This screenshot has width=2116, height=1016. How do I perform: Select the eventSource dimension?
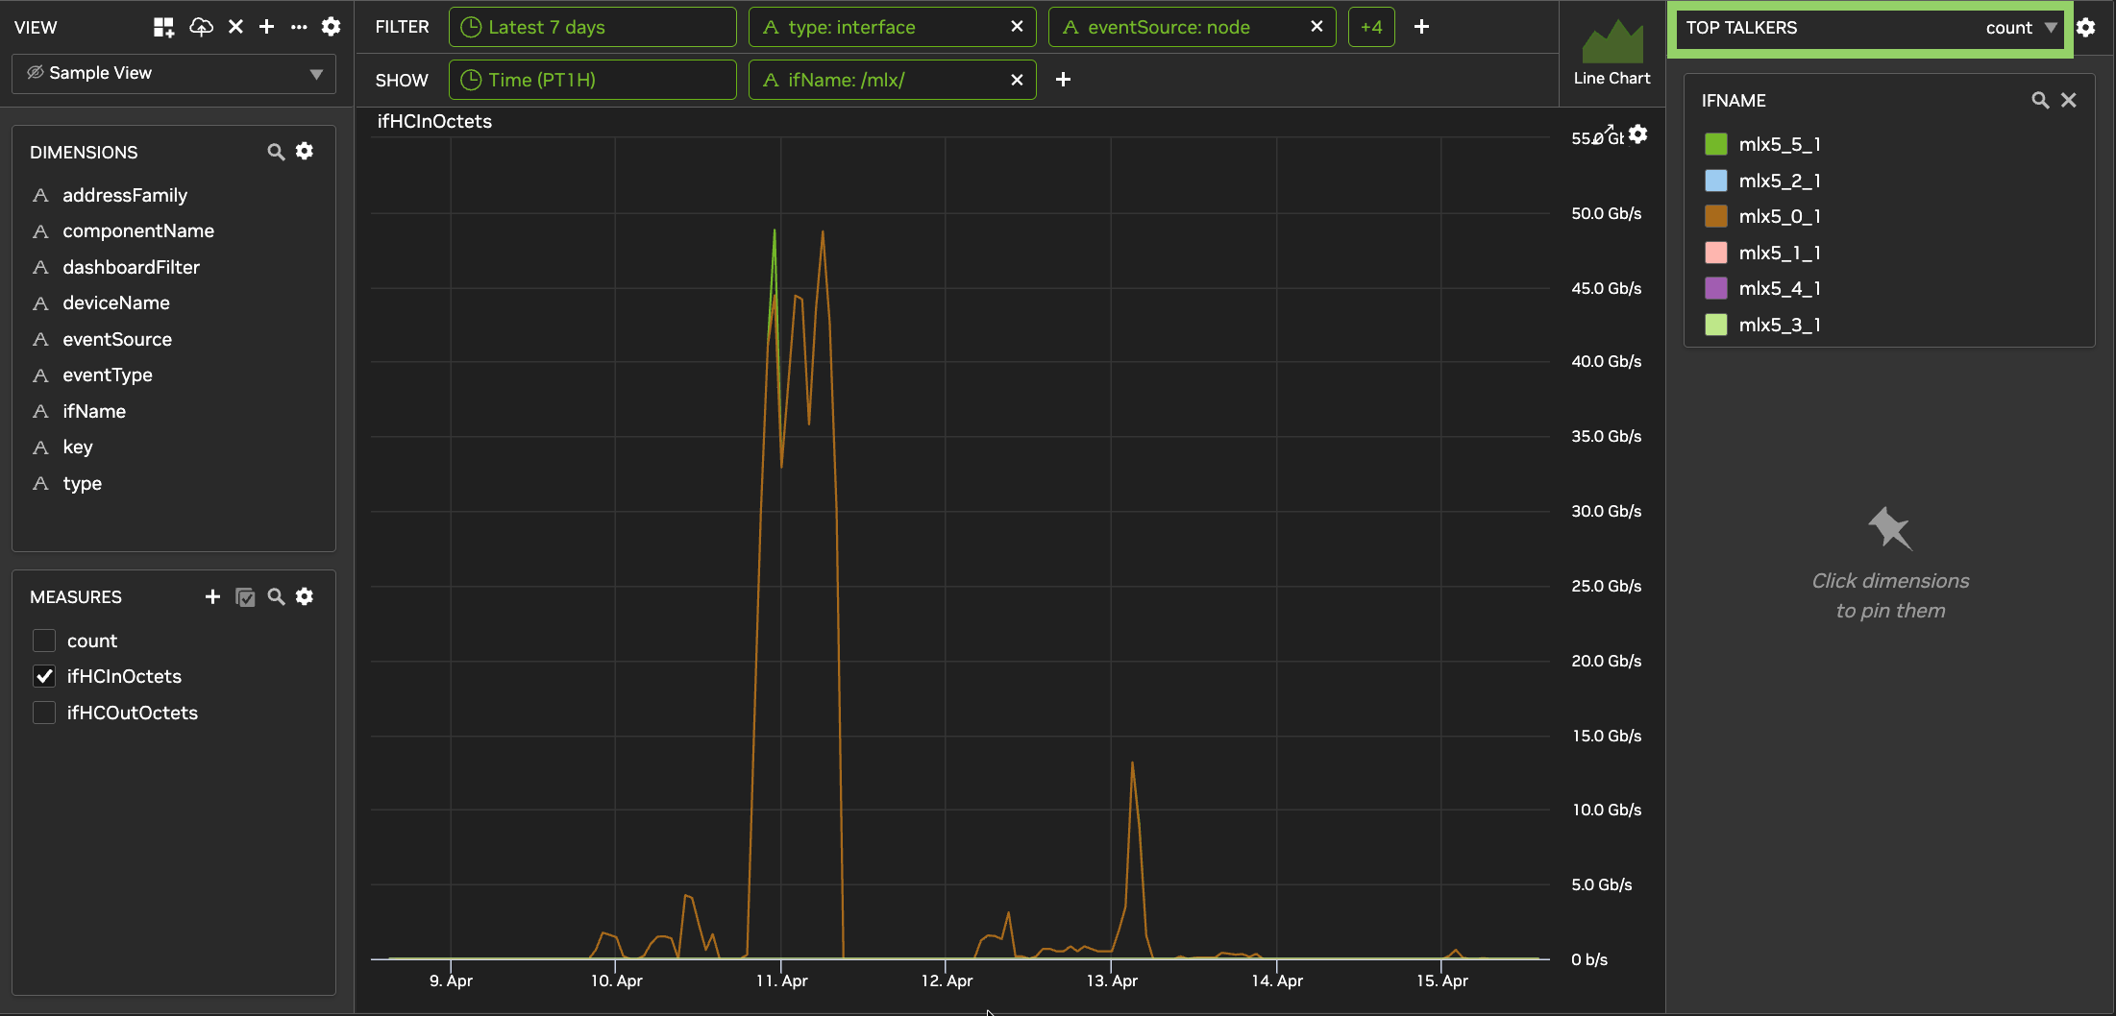(x=117, y=339)
